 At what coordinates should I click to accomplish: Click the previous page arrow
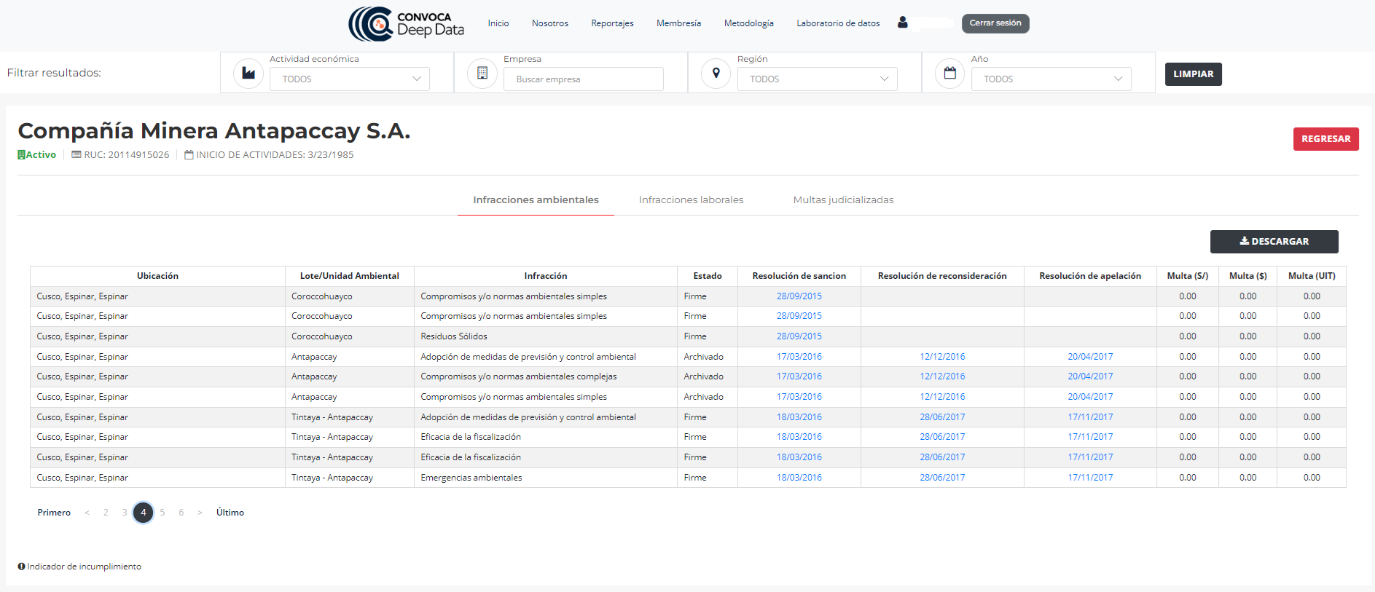[87, 513]
